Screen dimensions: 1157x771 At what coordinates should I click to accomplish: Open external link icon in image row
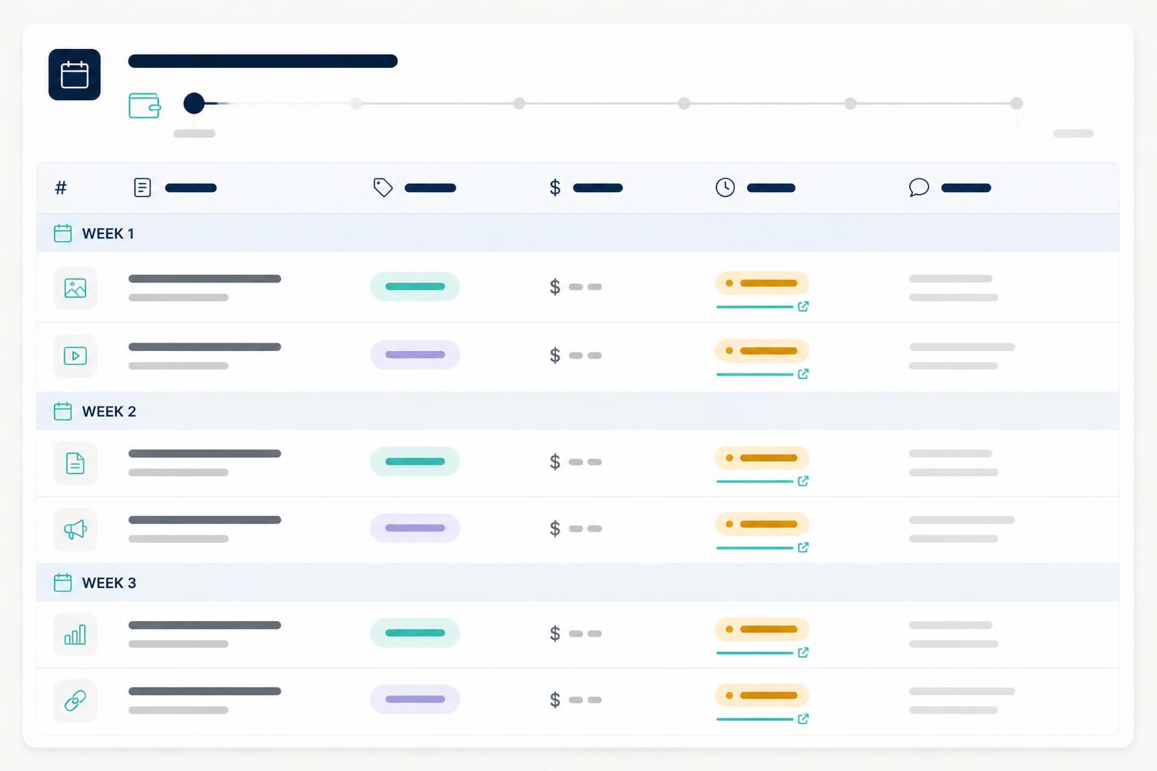[x=803, y=306]
